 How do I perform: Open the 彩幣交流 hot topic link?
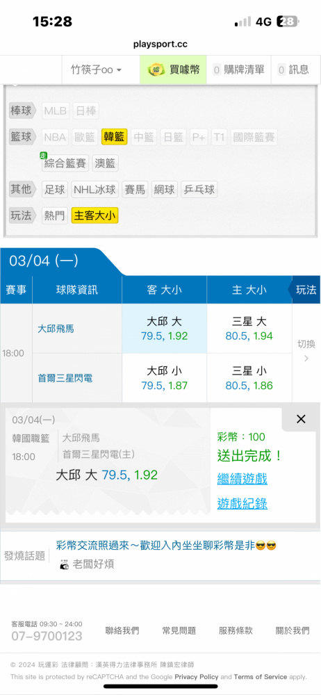point(166,546)
